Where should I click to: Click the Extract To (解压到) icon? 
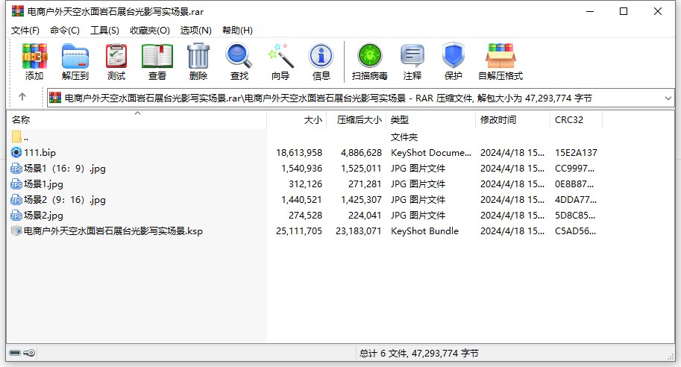75,57
